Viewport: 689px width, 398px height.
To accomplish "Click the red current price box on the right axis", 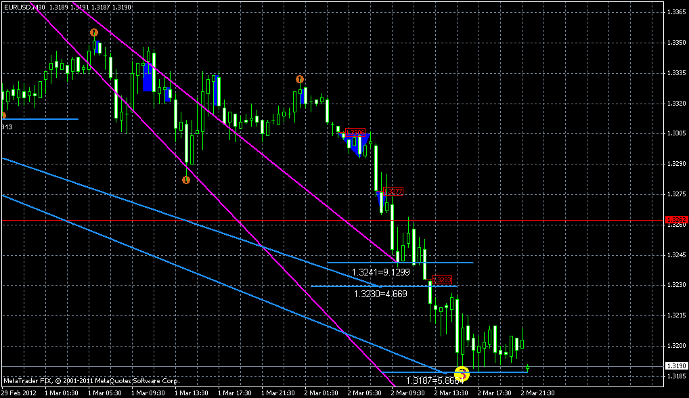I will tap(675, 218).
